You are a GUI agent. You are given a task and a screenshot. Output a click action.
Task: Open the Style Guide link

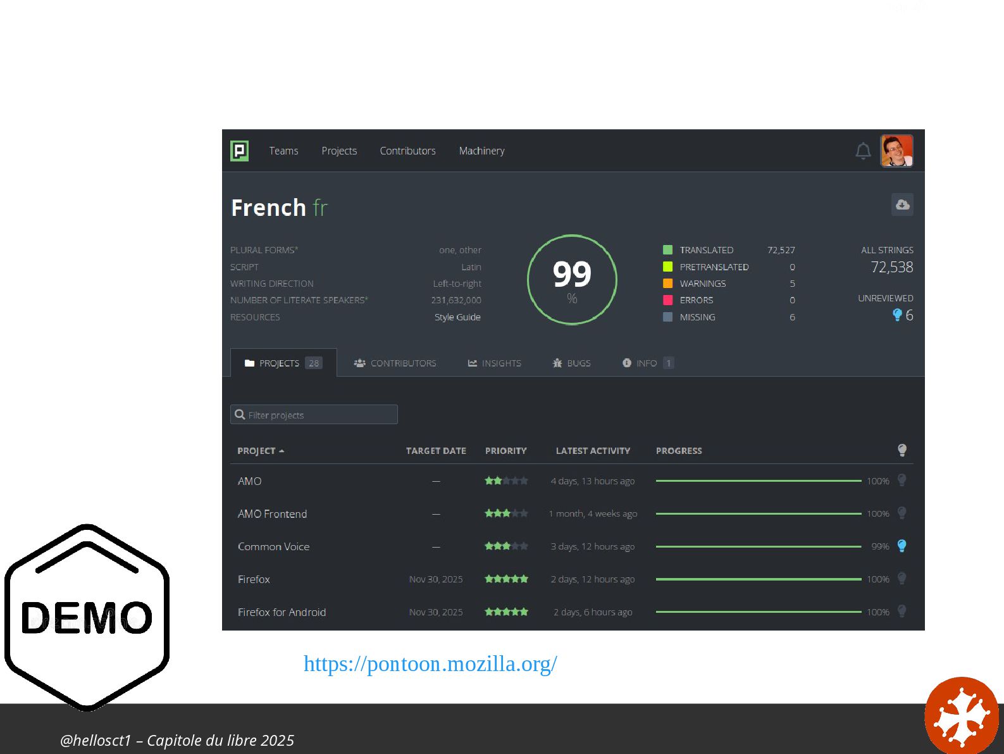(457, 317)
